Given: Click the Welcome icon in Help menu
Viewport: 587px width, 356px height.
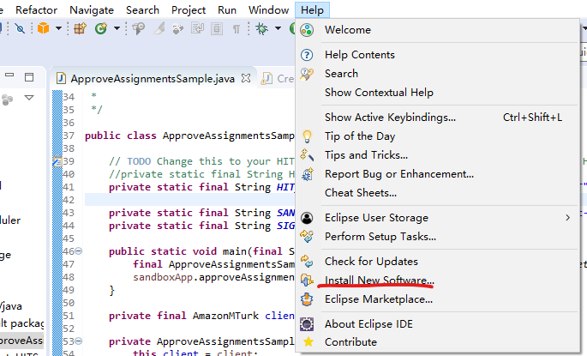Looking at the screenshot, I should [x=307, y=30].
